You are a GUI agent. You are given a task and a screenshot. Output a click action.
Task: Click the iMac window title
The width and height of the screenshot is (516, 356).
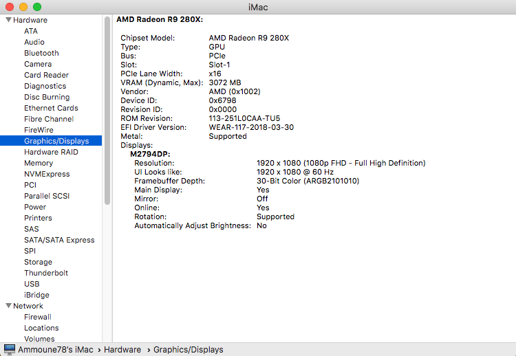pos(258,7)
